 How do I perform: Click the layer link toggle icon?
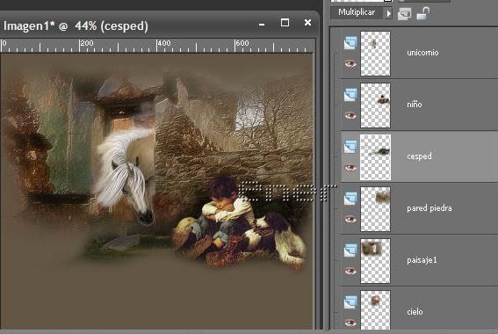point(404,14)
